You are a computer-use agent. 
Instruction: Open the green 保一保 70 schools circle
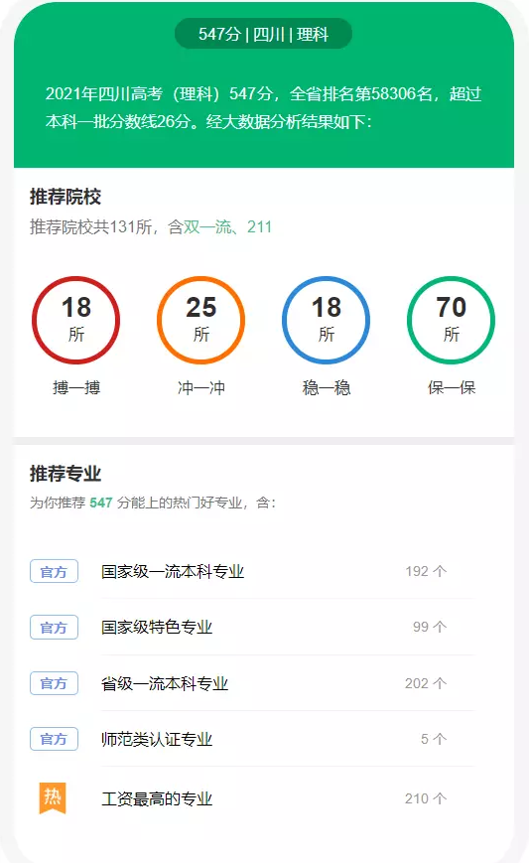pyautogui.click(x=451, y=320)
